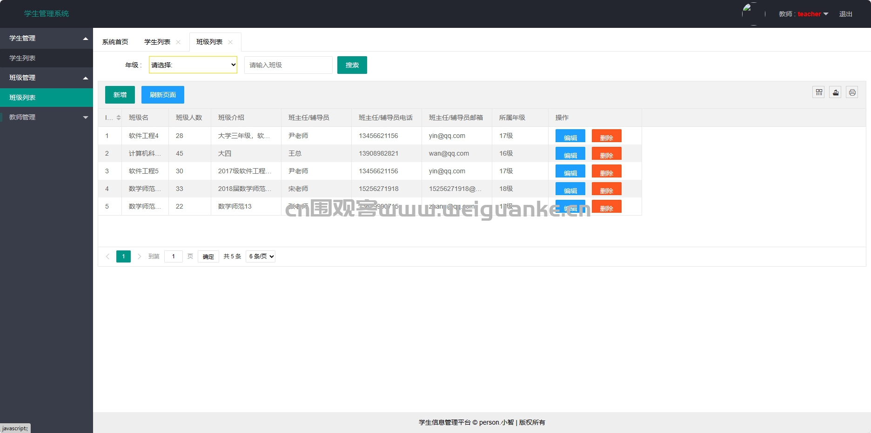Open 班级列表 in the sidebar
The image size is (871, 433).
click(x=47, y=98)
